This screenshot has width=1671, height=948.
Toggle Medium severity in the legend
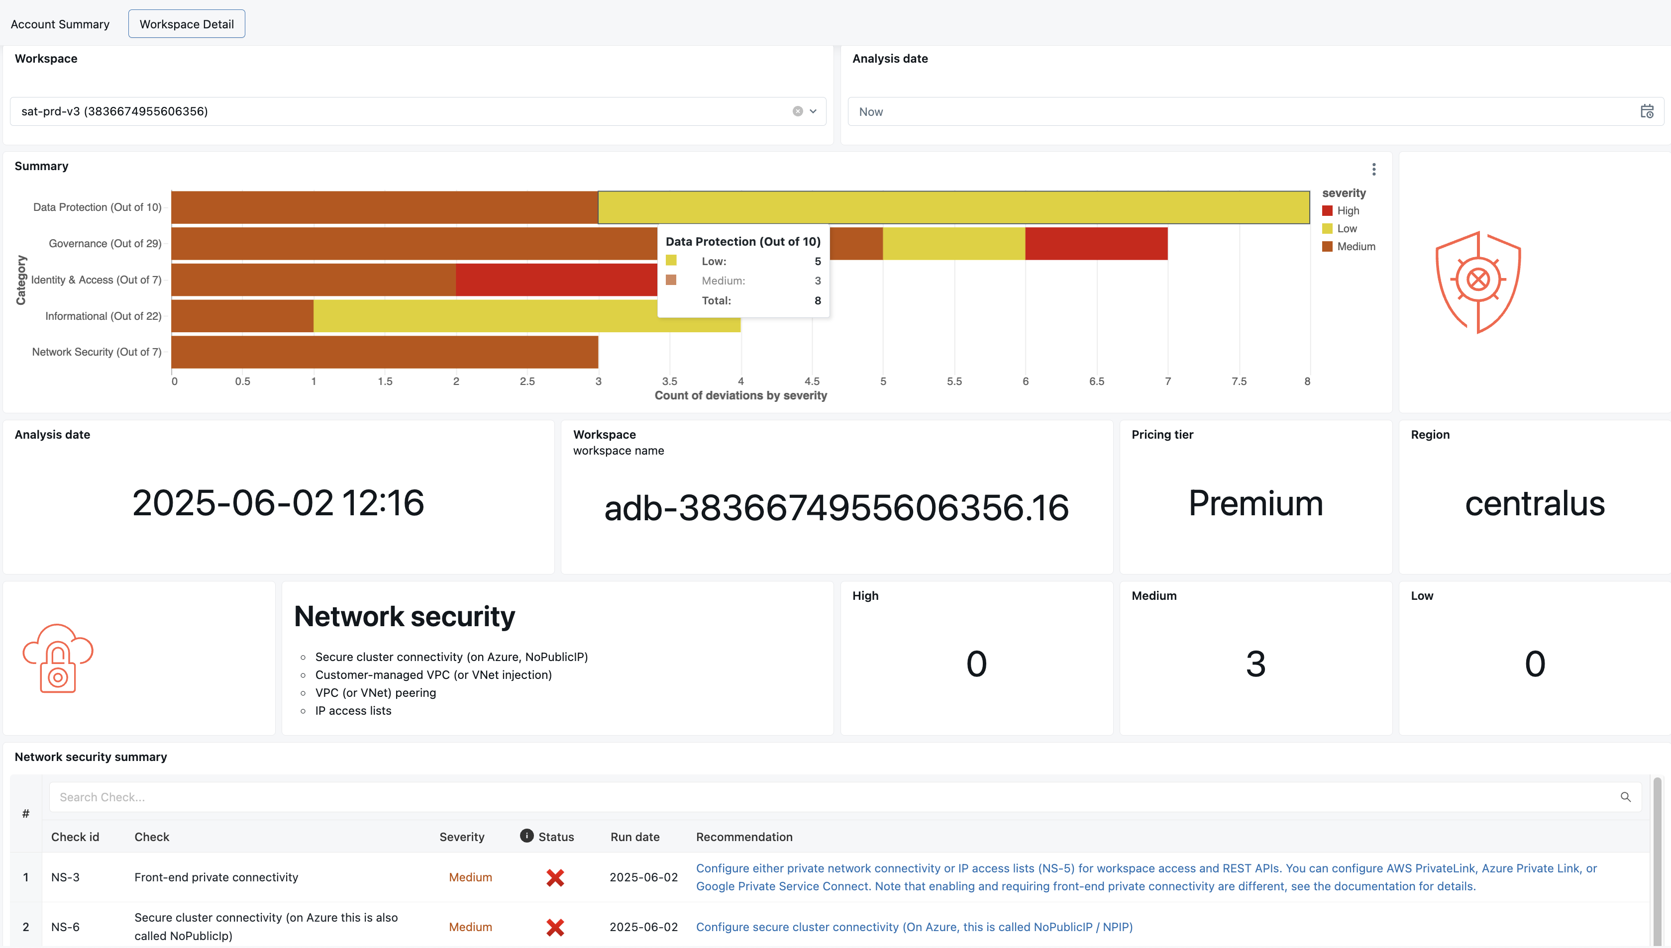[1348, 247]
